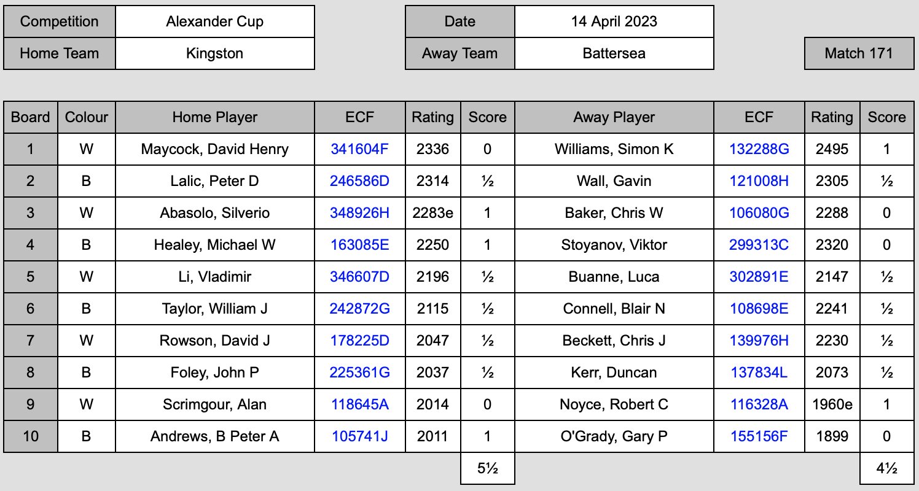The height and width of the screenshot is (491, 919).
Task: Click ECF code 346607D for Vladimir Li
Action: (359, 277)
